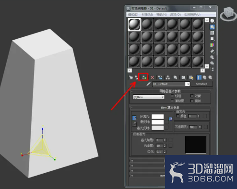Open the 01 - Default material name dropdown

point(188,84)
